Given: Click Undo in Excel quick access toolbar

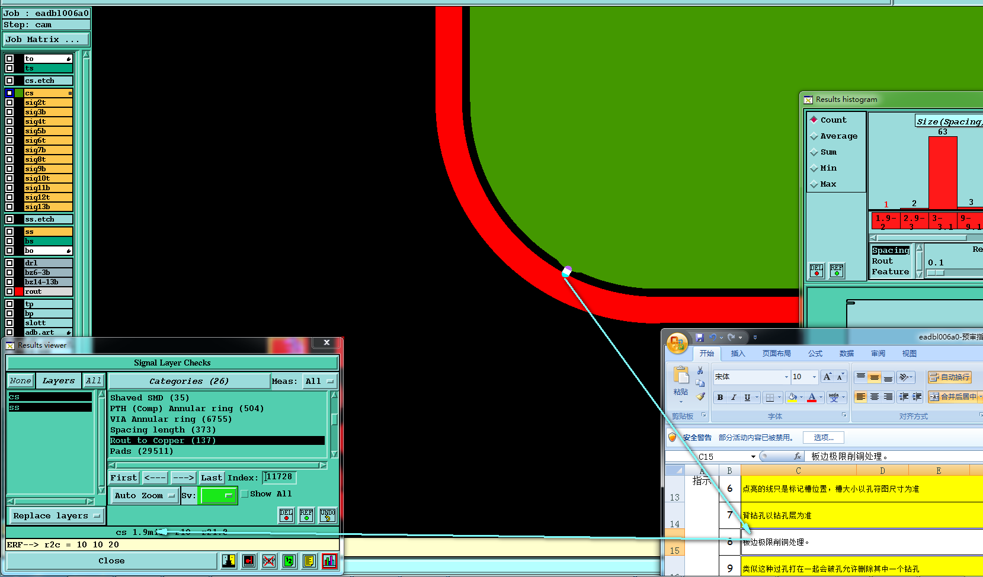Looking at the screenshot, I should click(713, 337).
